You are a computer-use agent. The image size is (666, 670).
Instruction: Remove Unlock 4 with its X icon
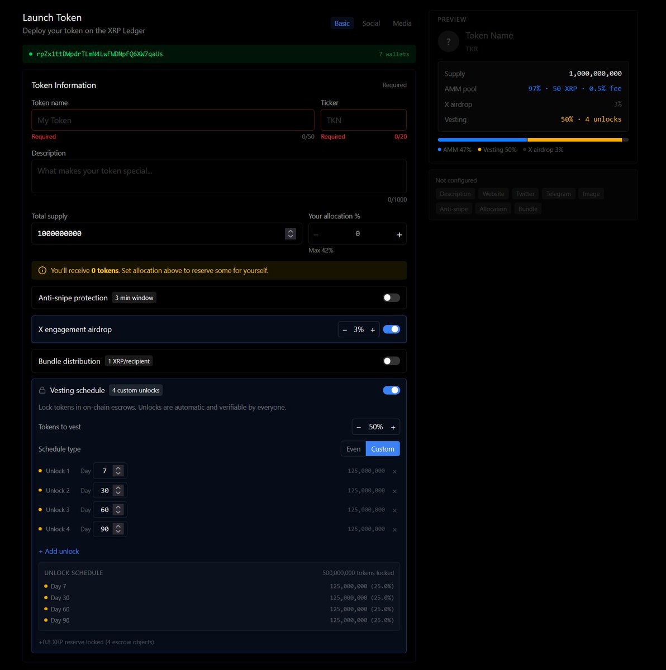(x=394, y=530)
